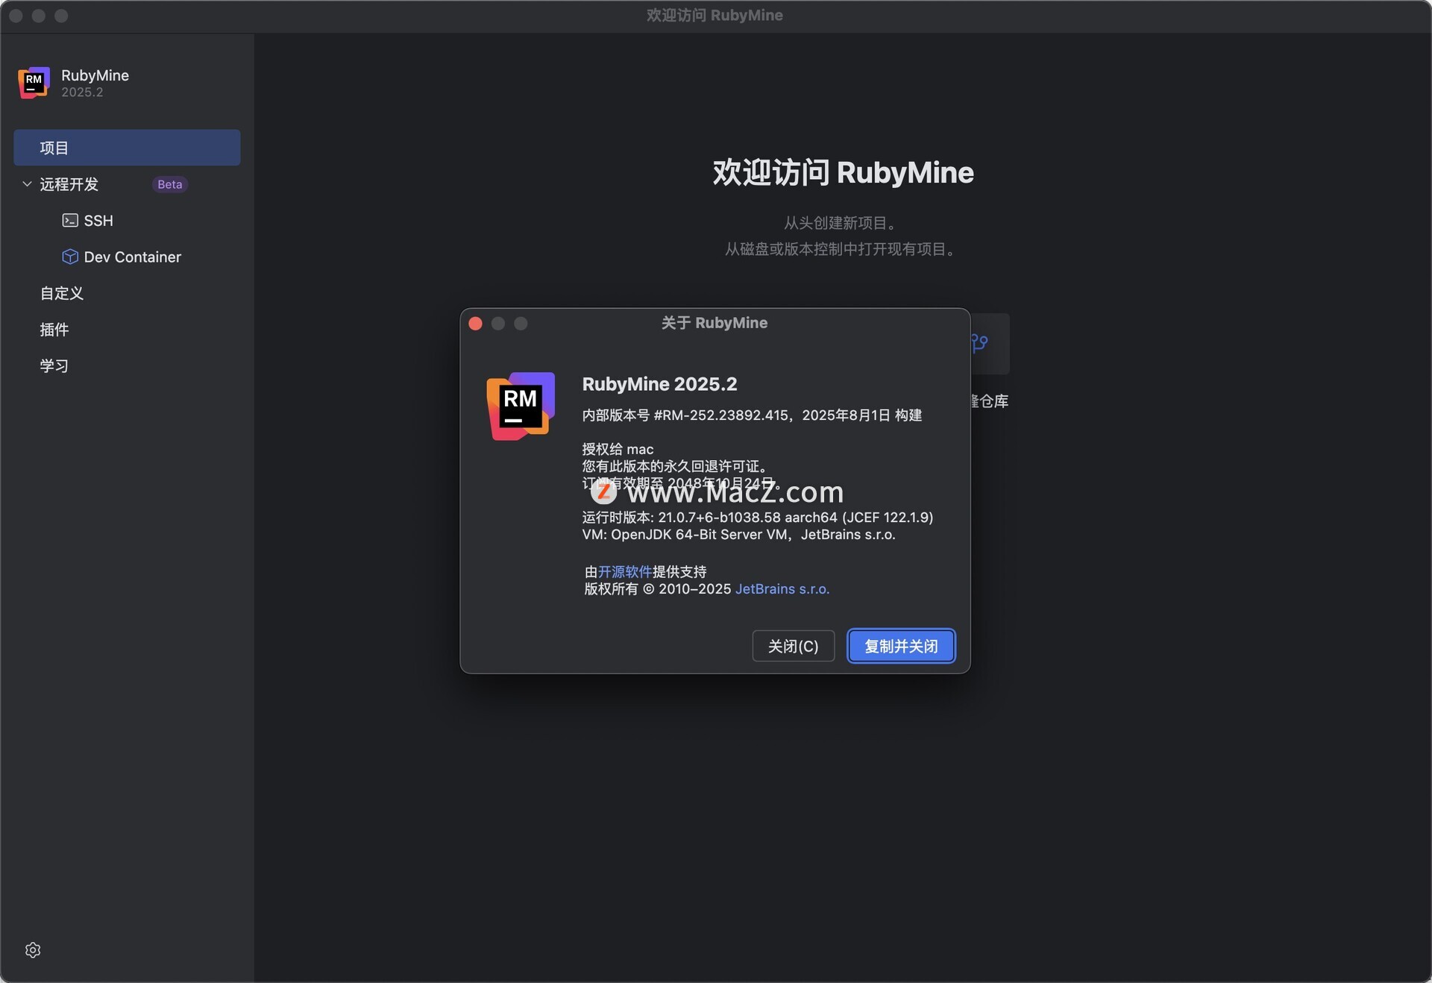
Task: Click the 欢迎访问 RubyMine welcome heading
Action: point(843,172)
